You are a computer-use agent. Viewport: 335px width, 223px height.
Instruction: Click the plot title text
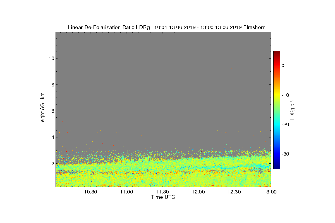click(167, 27)
